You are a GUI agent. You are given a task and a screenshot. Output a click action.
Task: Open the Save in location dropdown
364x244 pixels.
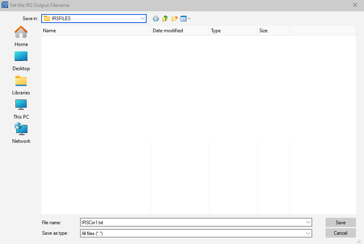143,19
